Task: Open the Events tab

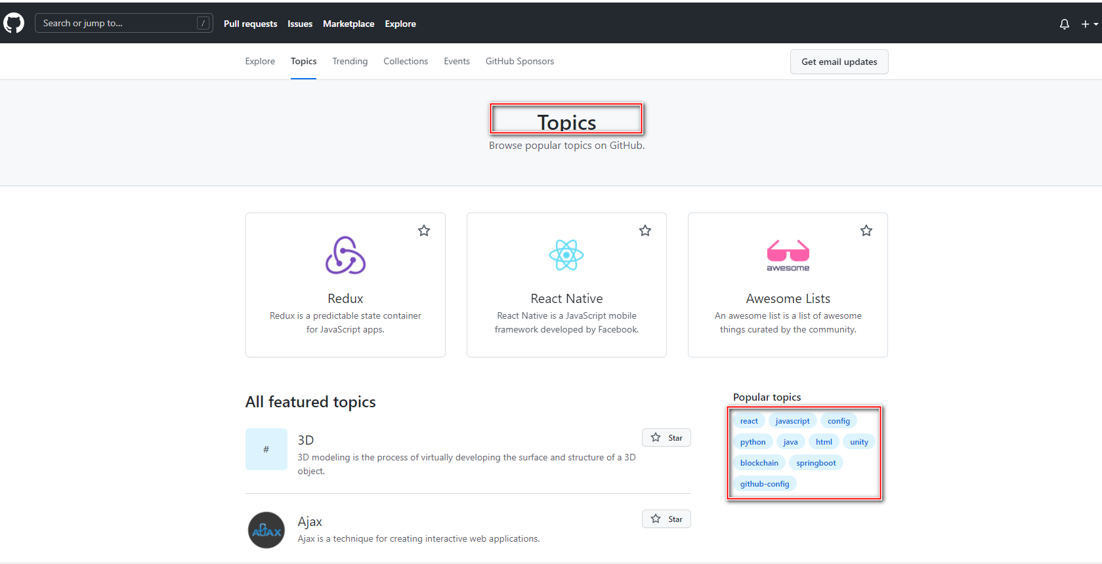Action: 457,61
